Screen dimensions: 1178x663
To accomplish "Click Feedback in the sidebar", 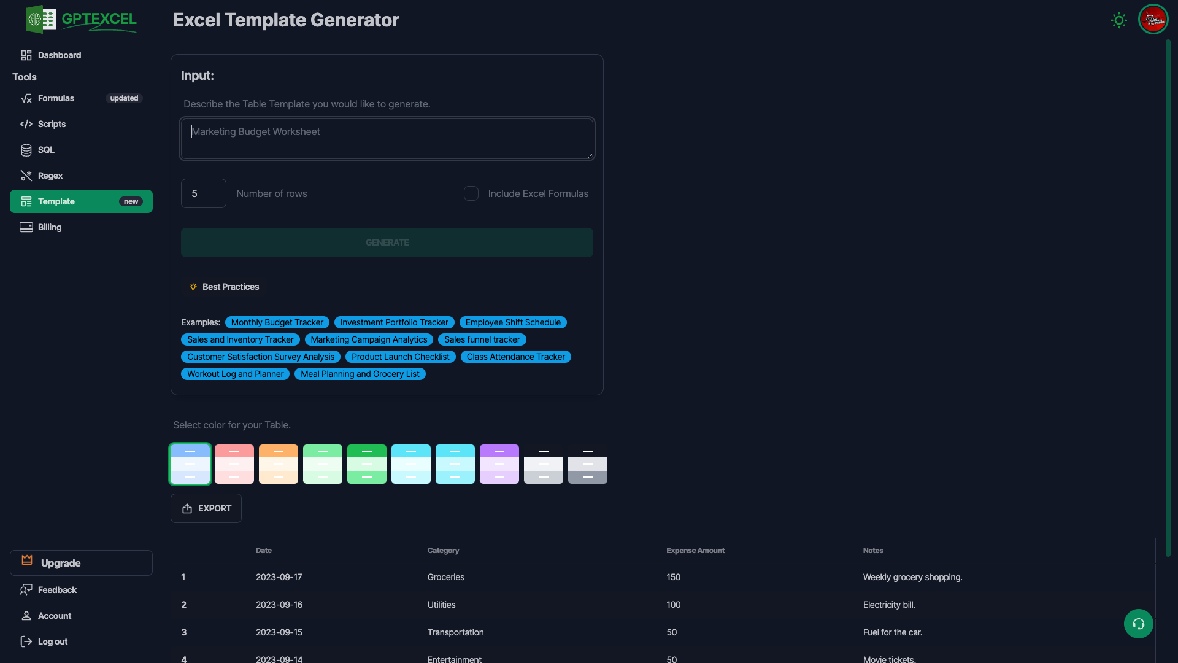I will pos(57,590).
